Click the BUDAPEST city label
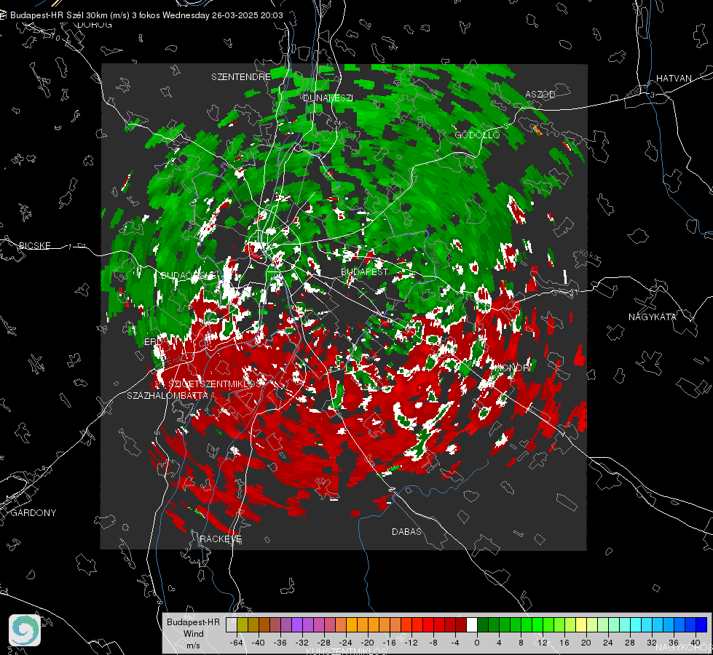 point(364,271)
